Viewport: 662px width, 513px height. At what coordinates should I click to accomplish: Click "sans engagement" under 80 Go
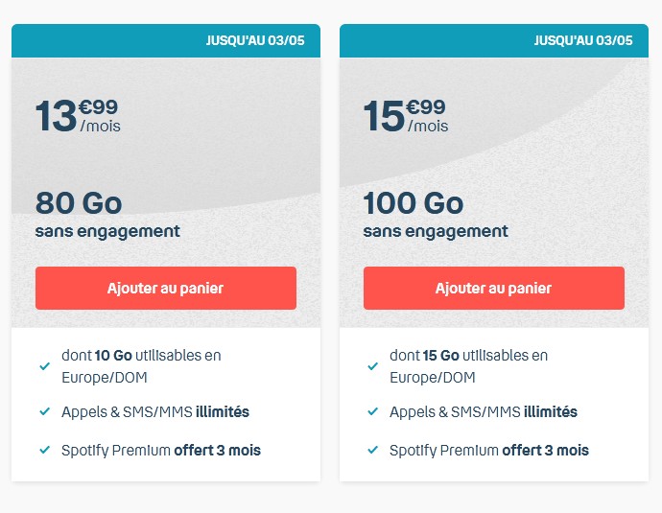click(107, 231)
